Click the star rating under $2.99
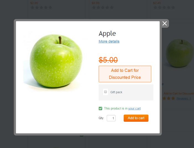Viewport: 194px width, 148px height. click(41, 7)
